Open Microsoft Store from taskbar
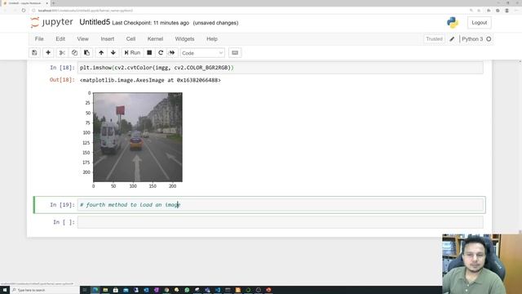 coord(116,290)
